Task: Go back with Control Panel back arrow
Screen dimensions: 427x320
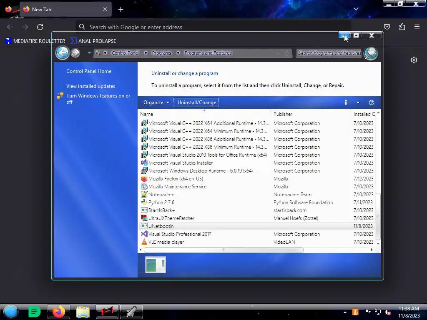Action: [x=63, y=52]
